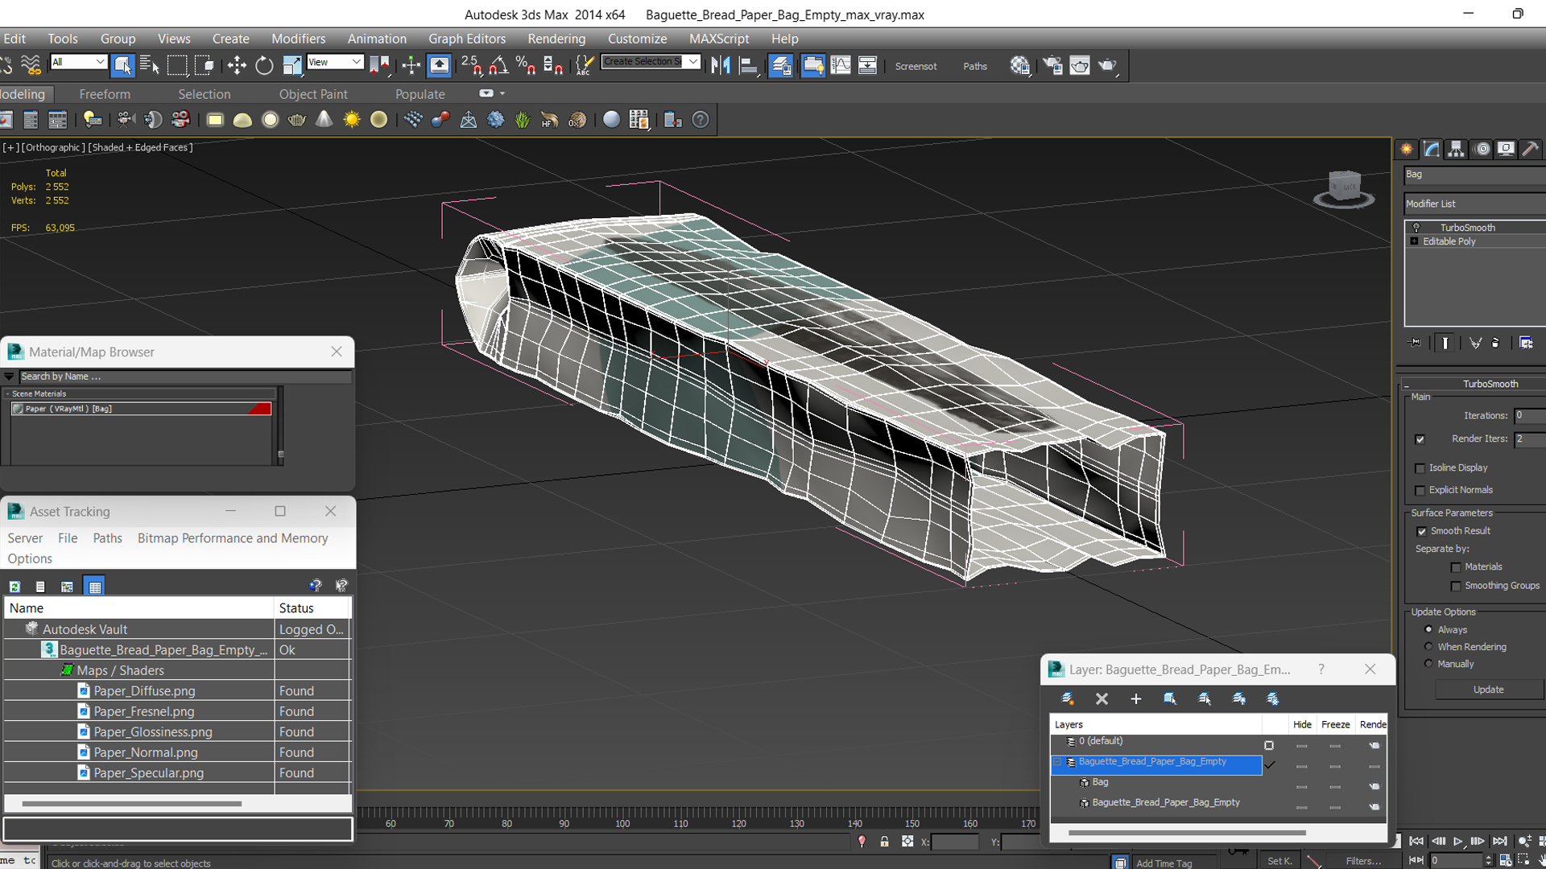
Task: Click the Play Animation button
Action: [x=1457, y=842]
